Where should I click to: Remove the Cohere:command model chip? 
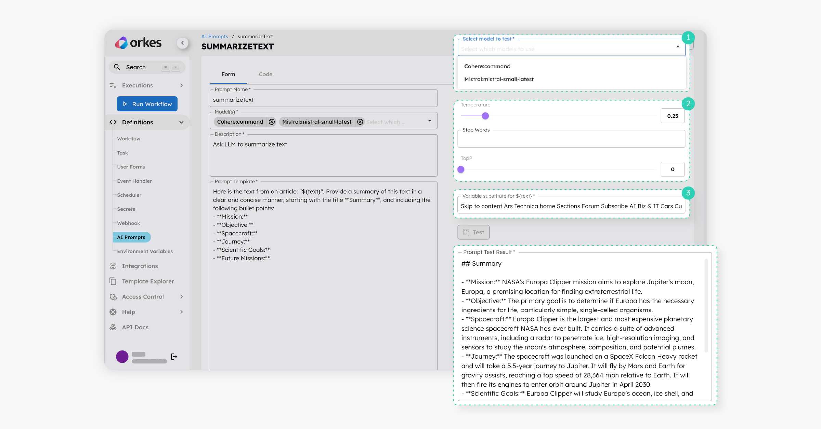click(272, 122)
